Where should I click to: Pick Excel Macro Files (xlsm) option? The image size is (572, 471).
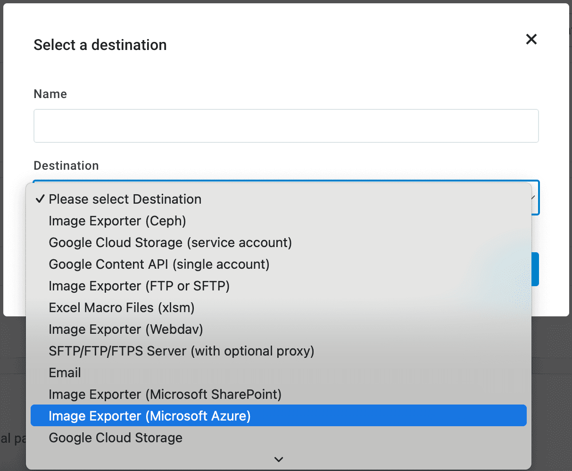click(x=122, y=308)
